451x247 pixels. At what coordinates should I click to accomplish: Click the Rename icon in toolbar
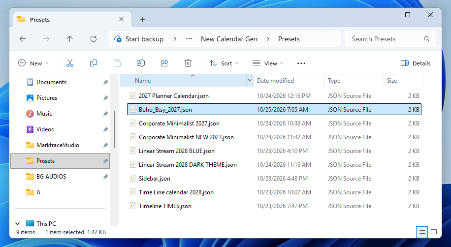click(141, 63)
